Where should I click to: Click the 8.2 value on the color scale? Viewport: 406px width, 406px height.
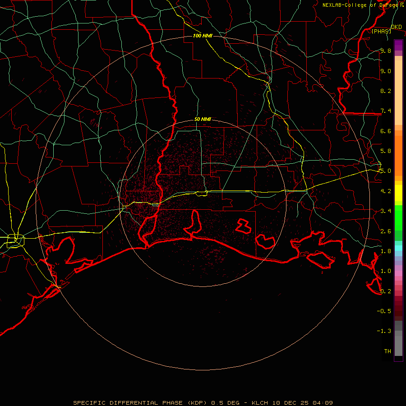click(x=386, y=91)
